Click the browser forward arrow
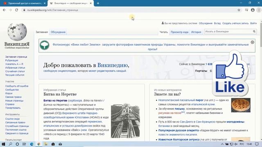262x147 pixels. tap(10, 10)
